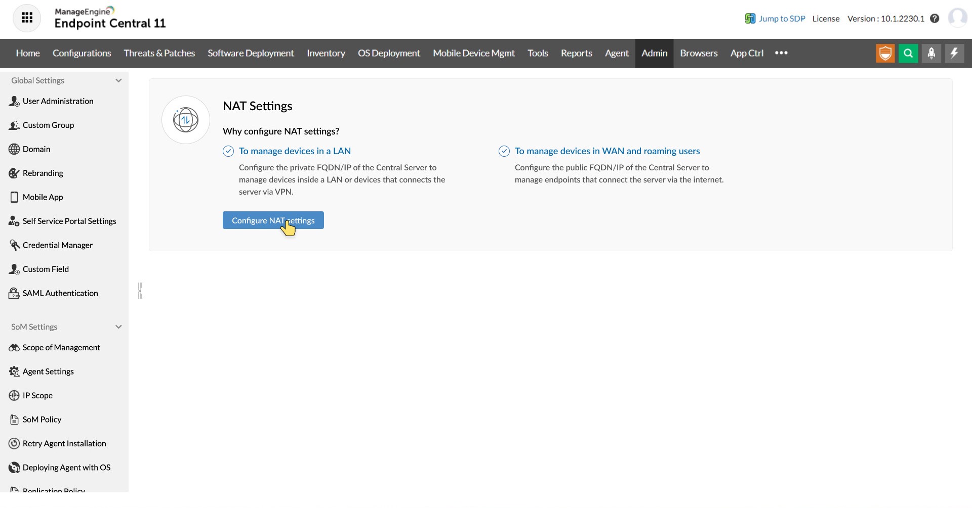Click the NAT Settings heading

pos(258,106)
